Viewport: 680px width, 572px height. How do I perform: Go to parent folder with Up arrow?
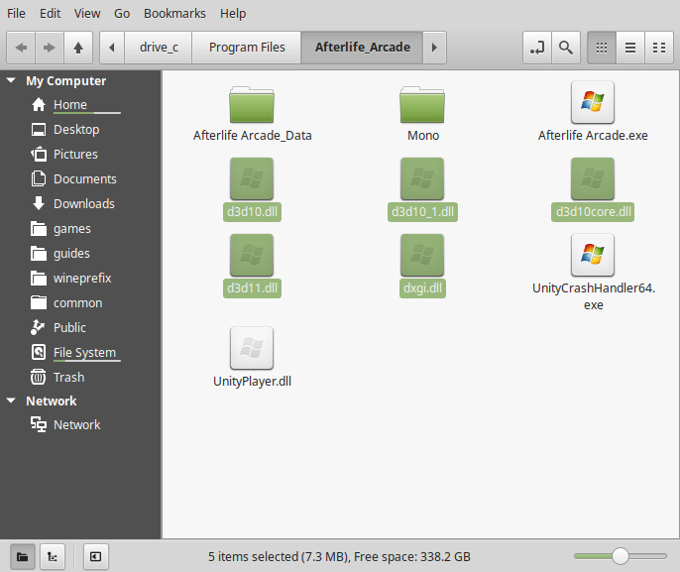pos(78,48)
